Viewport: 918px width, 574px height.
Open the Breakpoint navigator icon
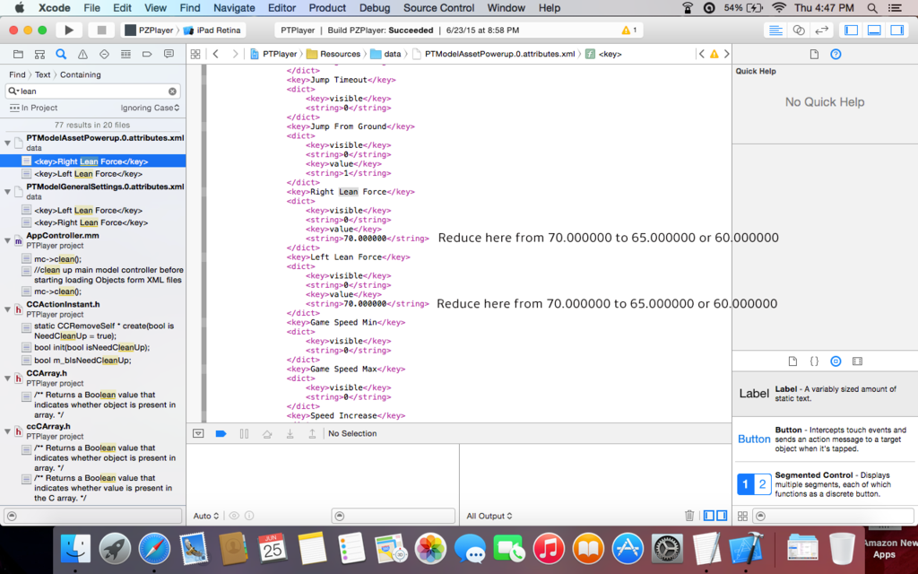coord(147,54)
